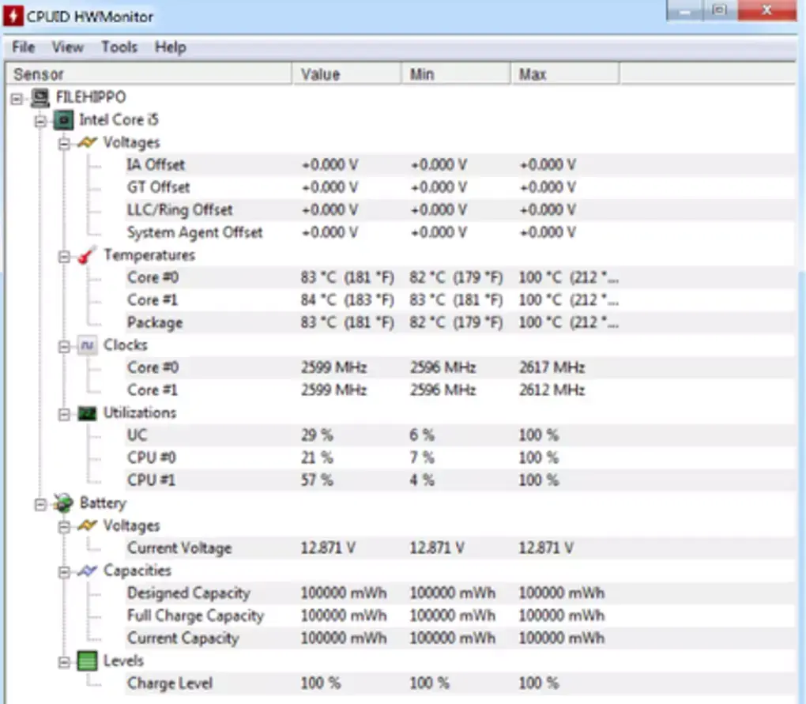
Task: Close the HWMonitor window
Action: pos(767,10)
